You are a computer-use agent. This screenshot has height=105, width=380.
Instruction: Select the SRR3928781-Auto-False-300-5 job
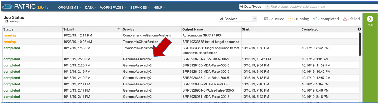tap(206, 59)
